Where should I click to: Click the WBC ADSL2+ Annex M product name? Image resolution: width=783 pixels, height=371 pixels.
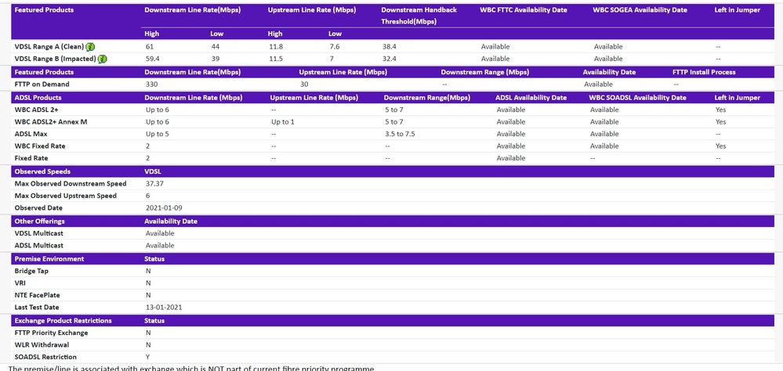[x=51, y=122]
